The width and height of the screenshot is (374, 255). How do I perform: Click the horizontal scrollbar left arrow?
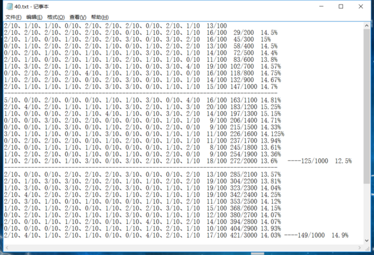pos(7,248)
